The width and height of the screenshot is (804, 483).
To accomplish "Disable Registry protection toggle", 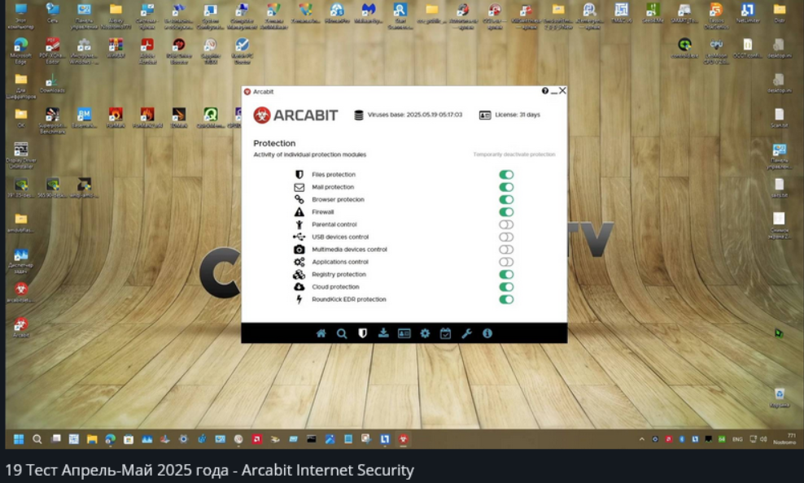I will click(506, 275).
